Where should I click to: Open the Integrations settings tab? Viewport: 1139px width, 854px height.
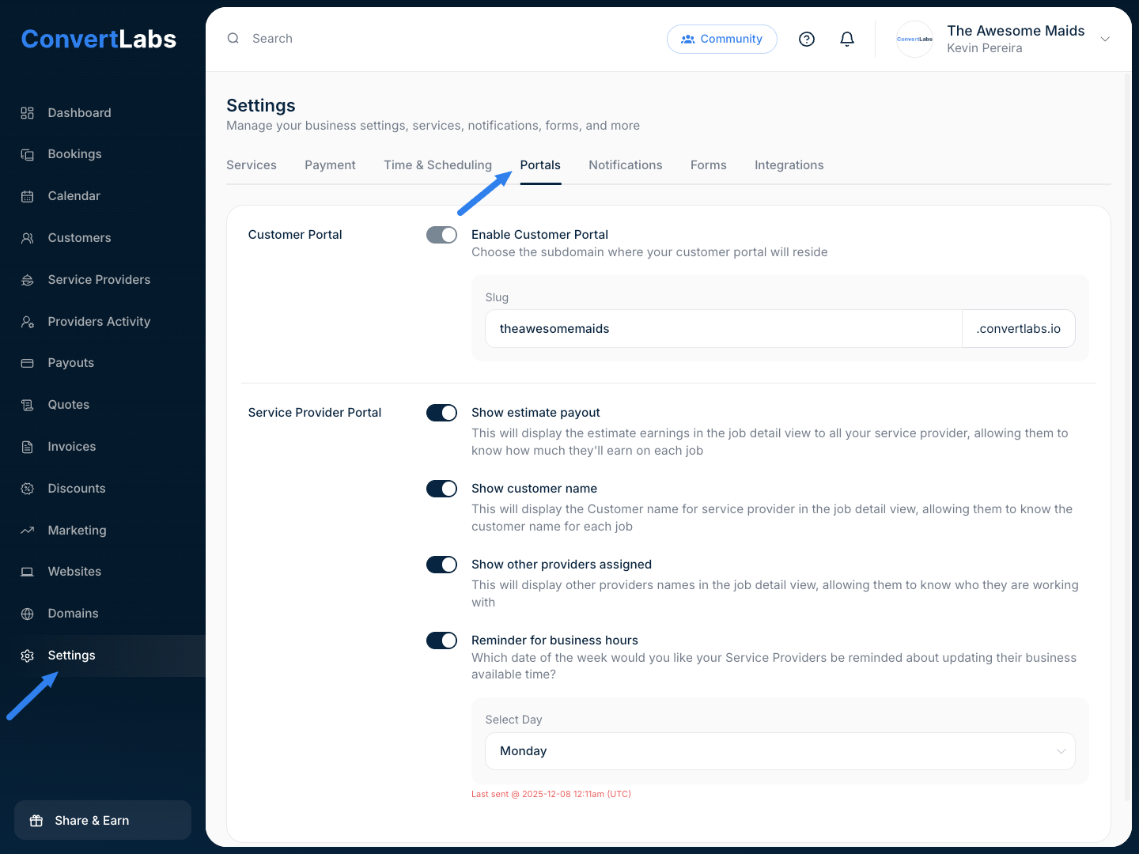pos(789,165)
